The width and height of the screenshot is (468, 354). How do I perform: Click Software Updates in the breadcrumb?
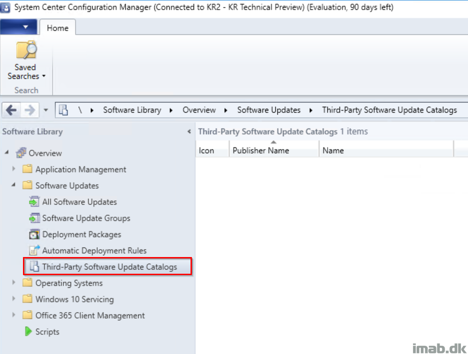pyautogui.click(x=268, y=110)
